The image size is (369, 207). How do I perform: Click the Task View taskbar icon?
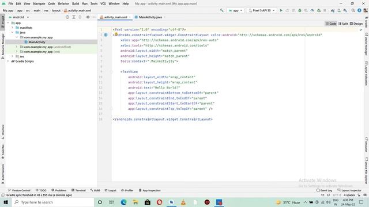coord(111,202)
